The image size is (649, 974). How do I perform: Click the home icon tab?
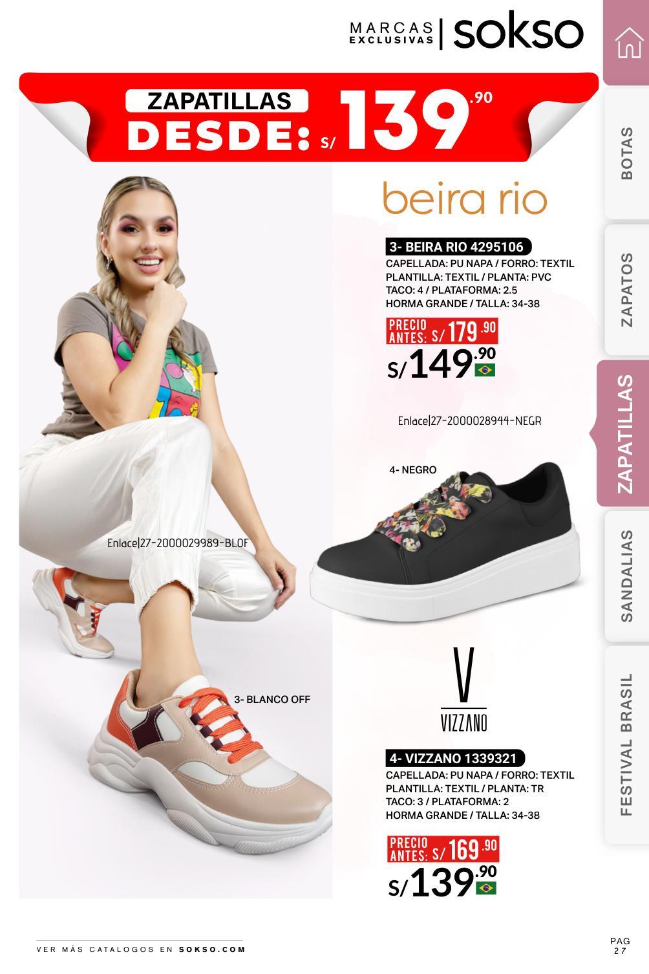click(628, 43)
